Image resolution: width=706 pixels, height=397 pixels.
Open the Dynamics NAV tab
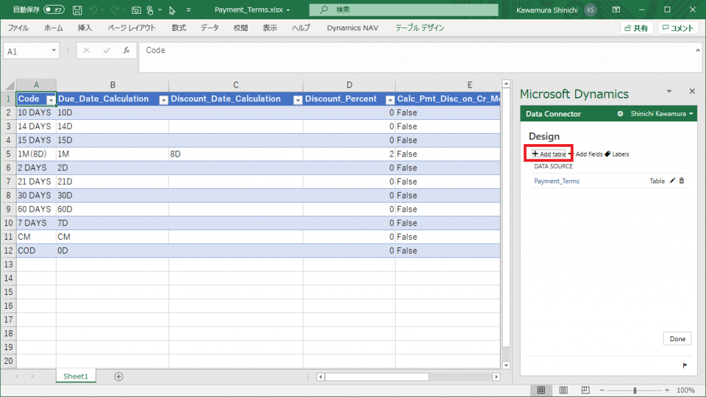[352, 28]
